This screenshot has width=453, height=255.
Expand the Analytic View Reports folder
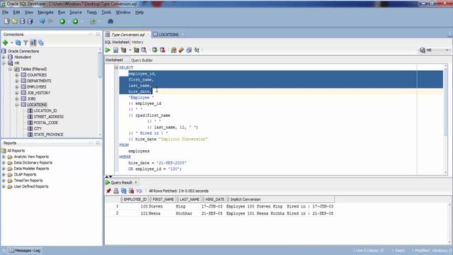pos(4,157)
